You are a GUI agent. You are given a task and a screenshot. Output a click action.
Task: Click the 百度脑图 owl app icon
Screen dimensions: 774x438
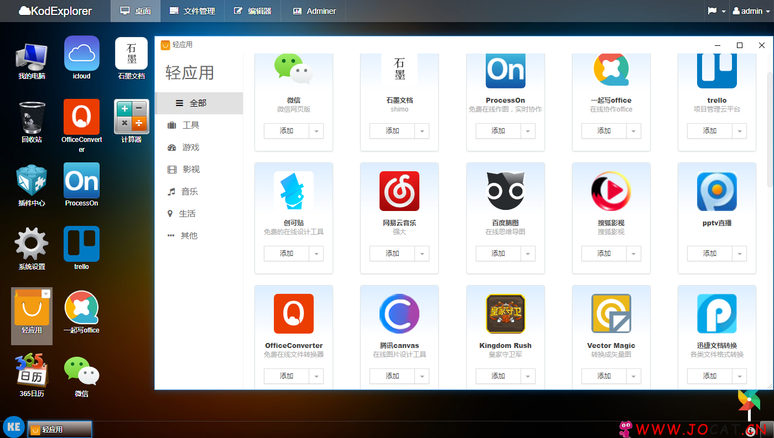[x=506, y=191]
